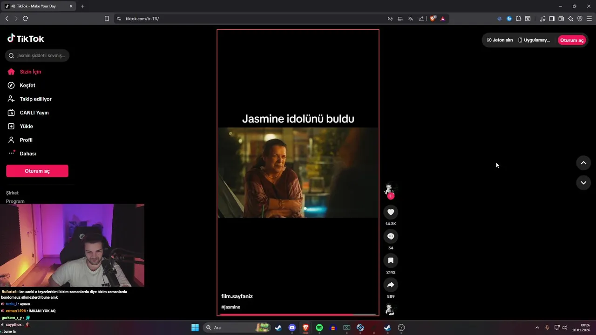This screenshot has width=596, height=335.
Task: Open site settings icon in address bar
Action: (119, 19)
